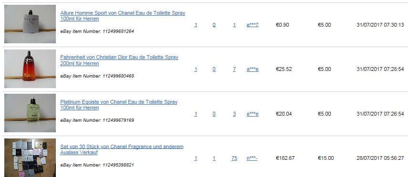Open bidder a***e profile link
408x177 pixels.
[252, 69]
